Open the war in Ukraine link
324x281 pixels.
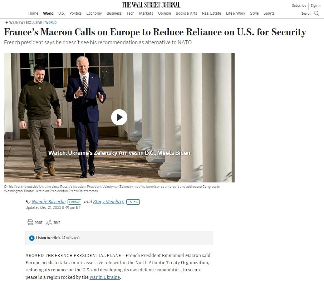coord(104,277)
